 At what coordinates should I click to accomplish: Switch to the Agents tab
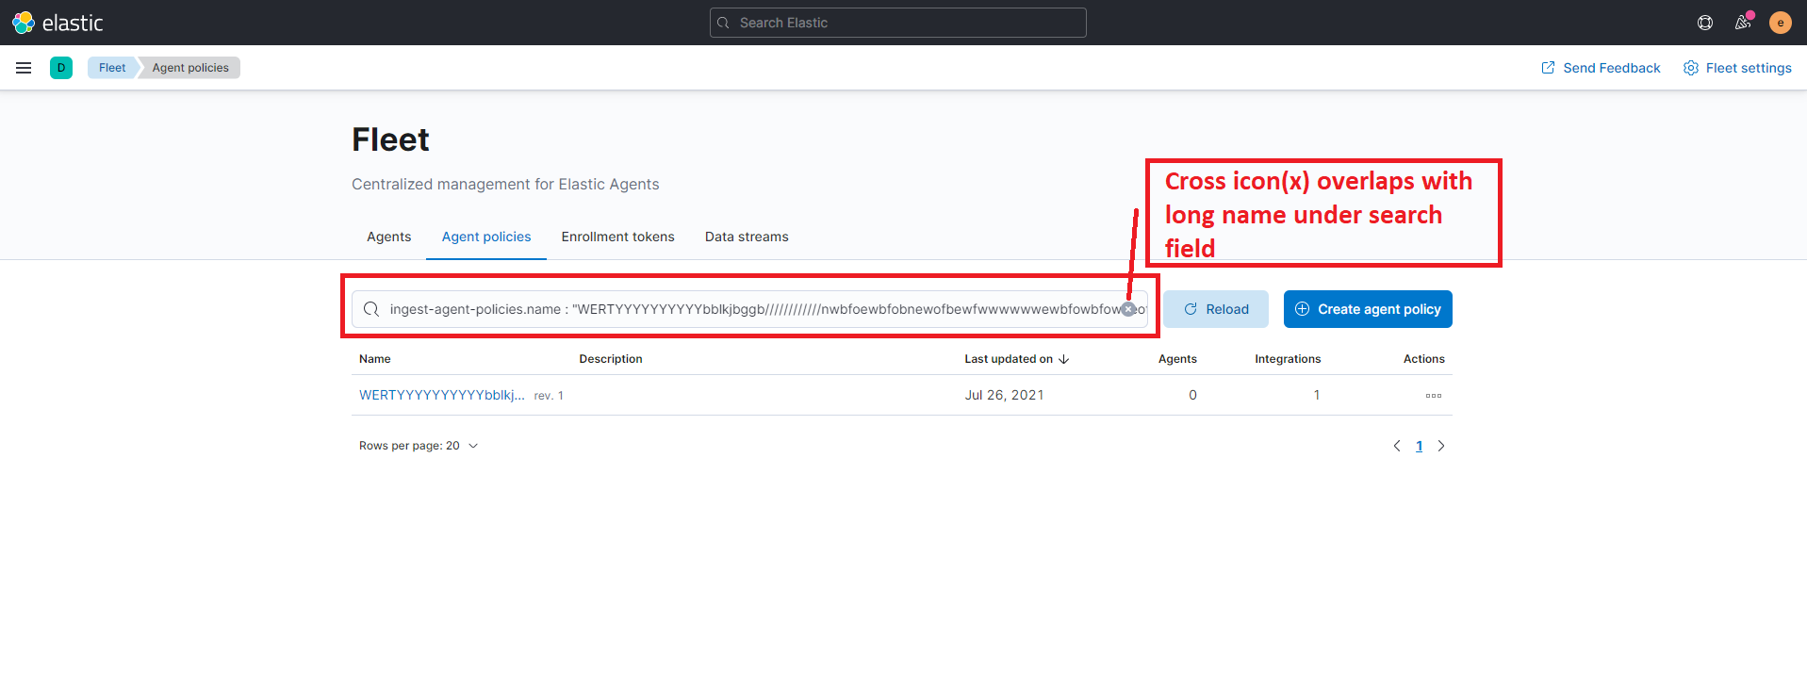click(x=389, y=237)
